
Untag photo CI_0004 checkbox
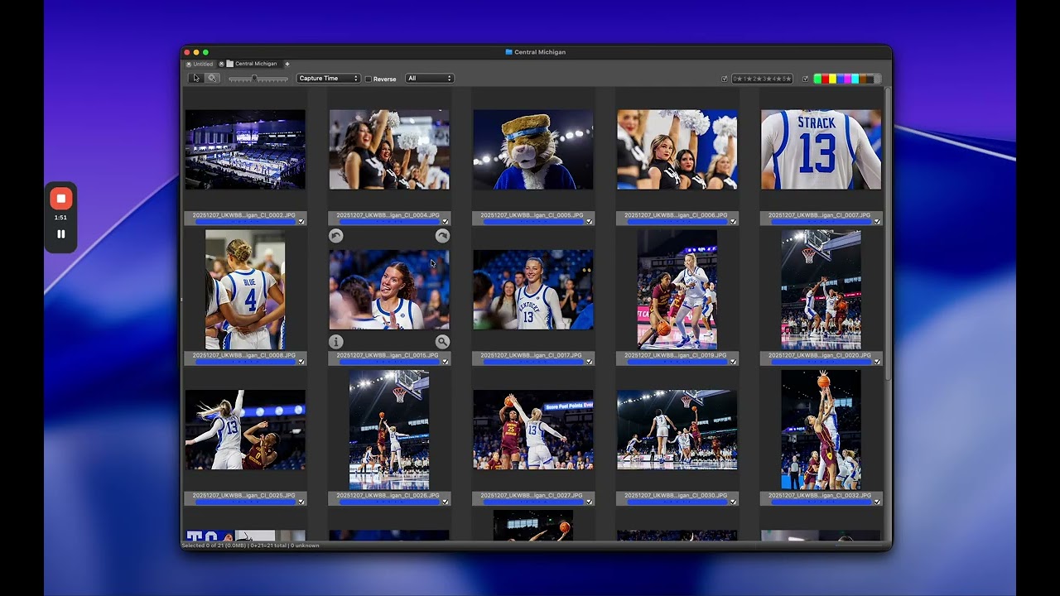[446, 222]
